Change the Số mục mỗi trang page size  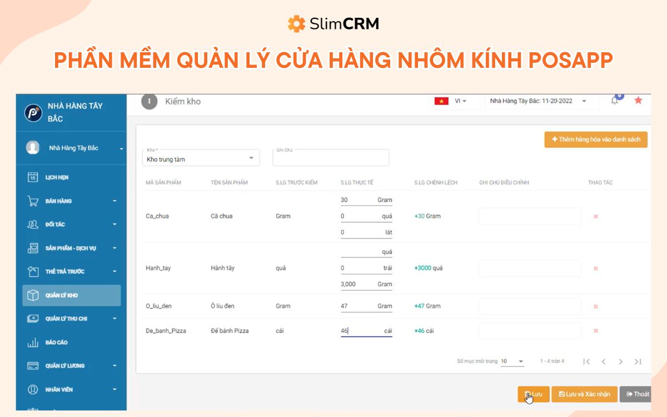point(511,361)
